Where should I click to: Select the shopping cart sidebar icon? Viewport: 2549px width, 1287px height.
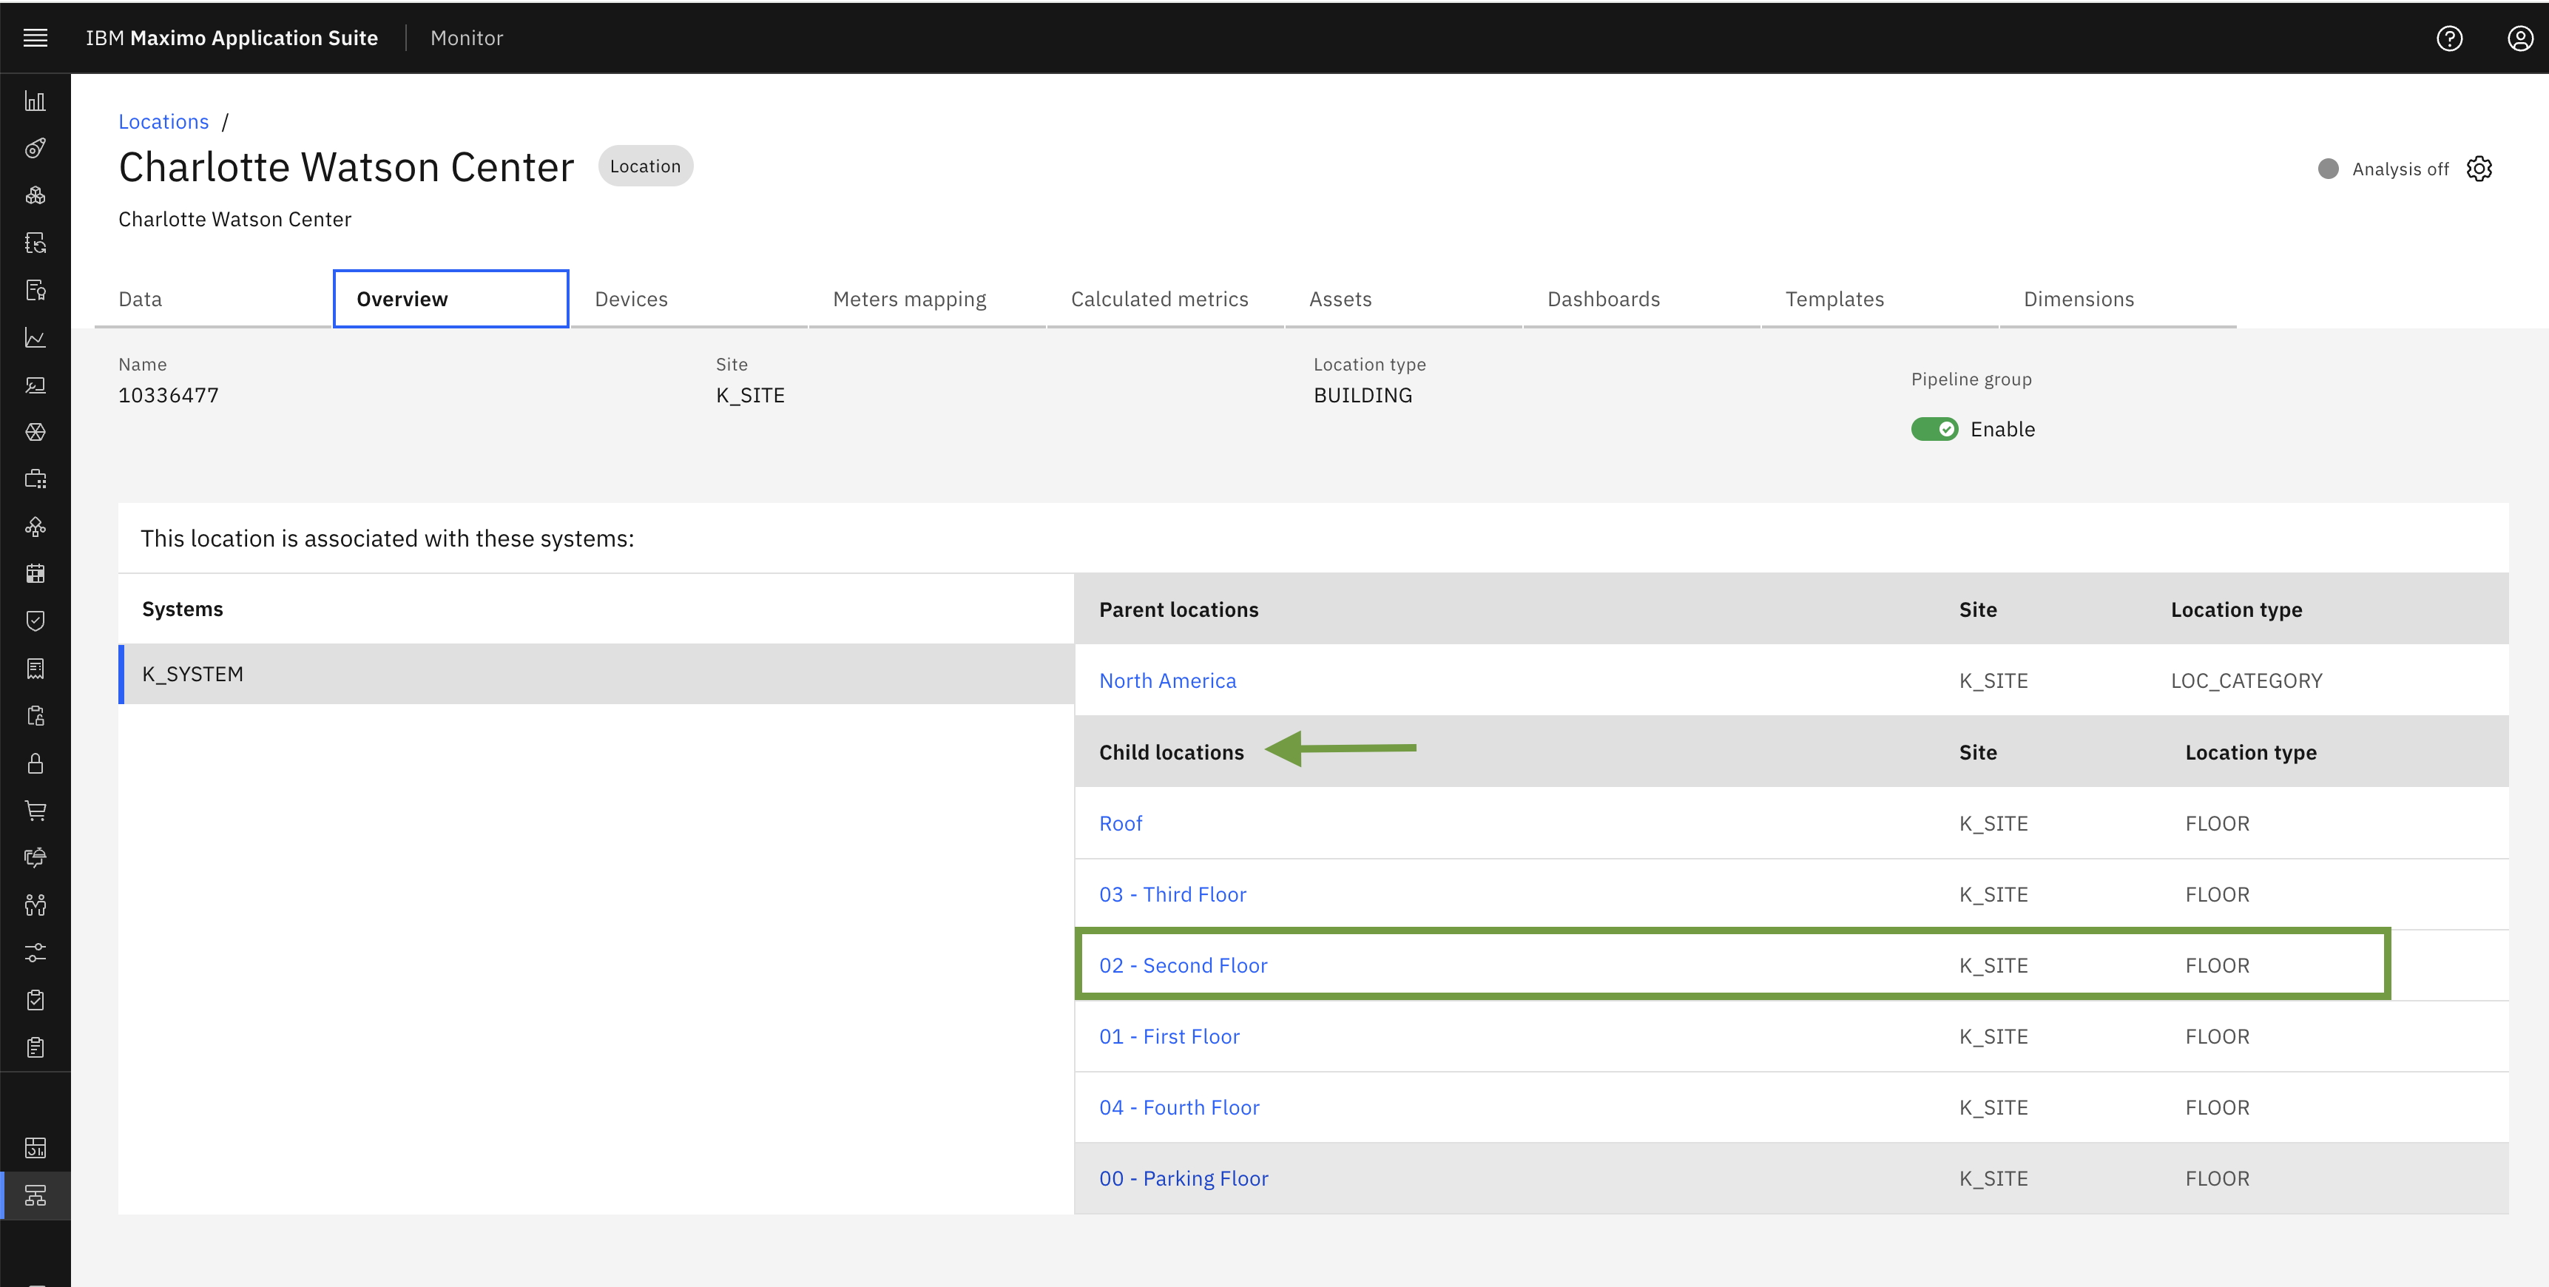click(x=36, y=810)
